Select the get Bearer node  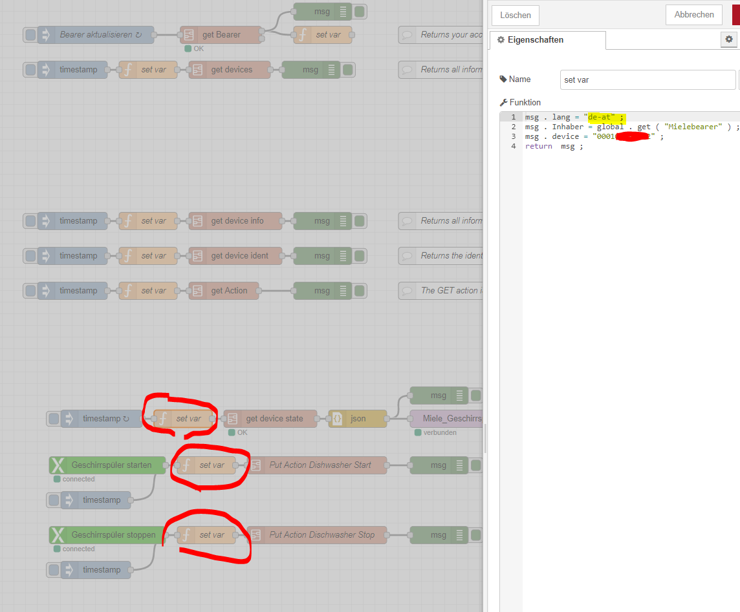221,35
